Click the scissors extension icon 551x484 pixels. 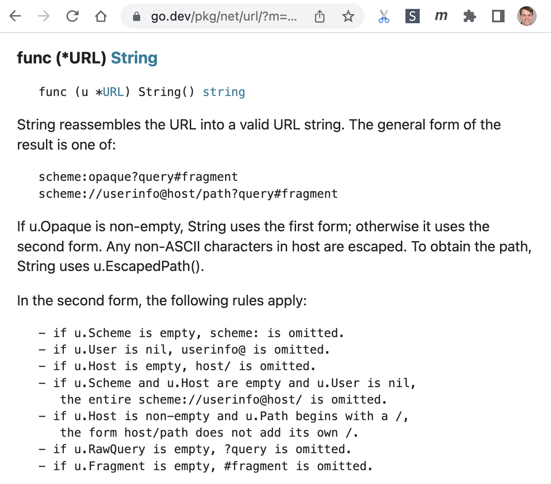(384, 17)
